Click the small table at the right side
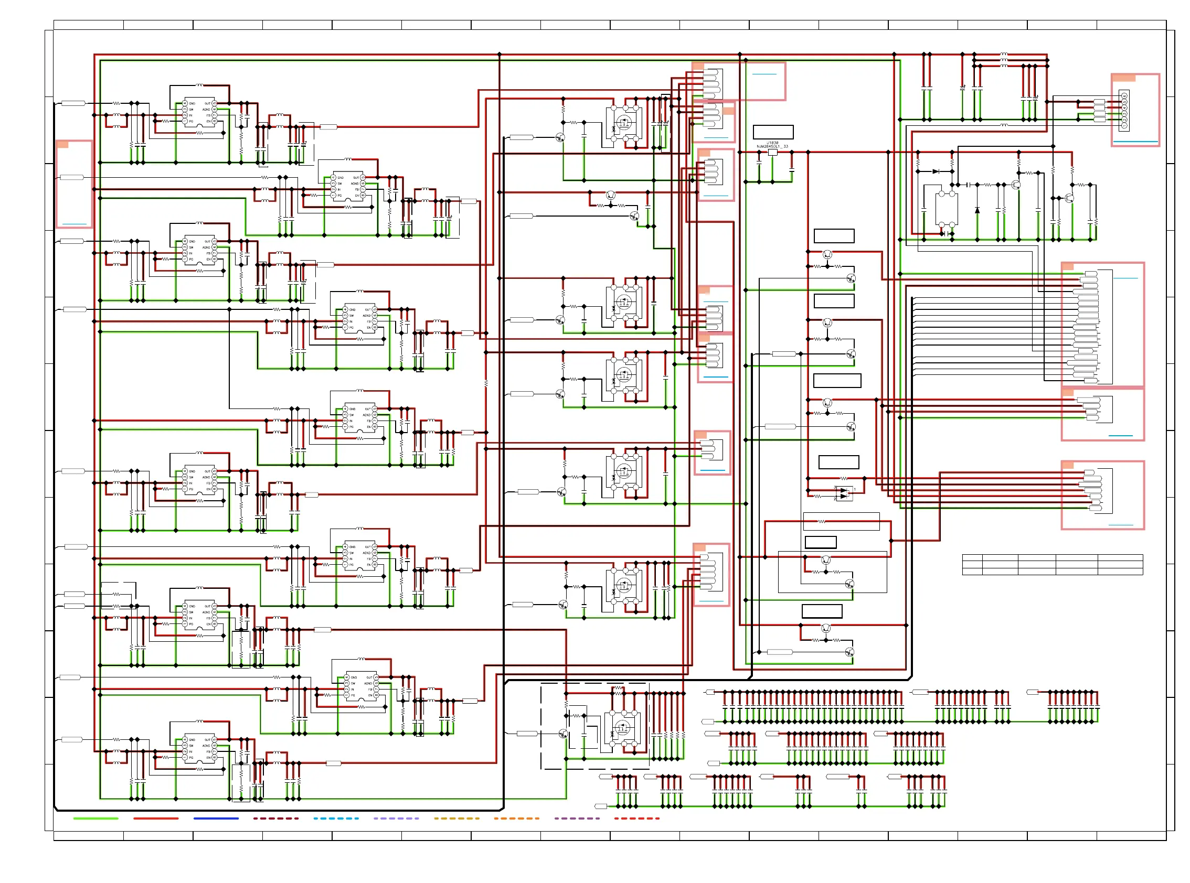The width and height of the screenshot is (1190, 883). [1051, 564]
